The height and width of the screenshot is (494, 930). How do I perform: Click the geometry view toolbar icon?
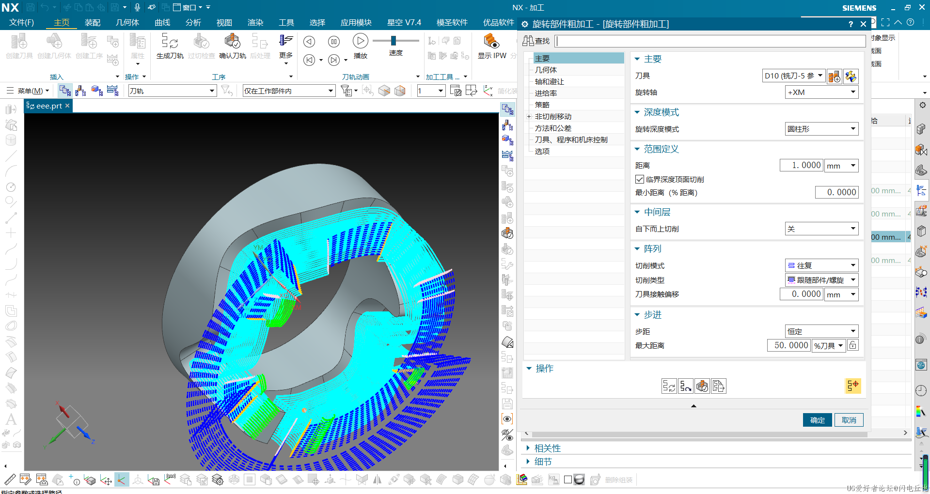point(97,91)
